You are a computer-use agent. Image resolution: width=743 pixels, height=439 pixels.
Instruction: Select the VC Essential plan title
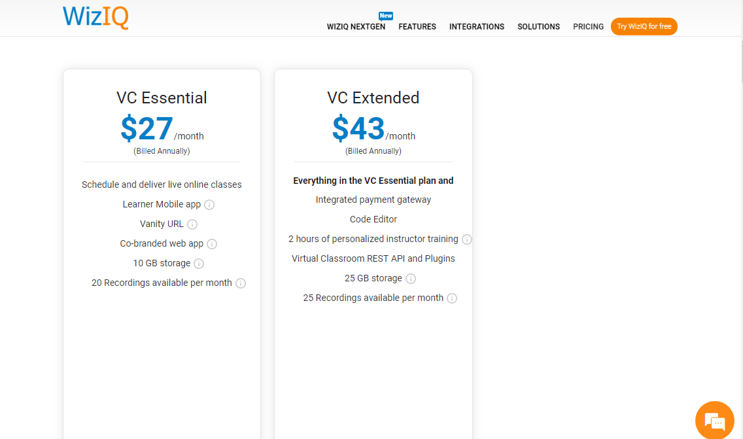162,98
